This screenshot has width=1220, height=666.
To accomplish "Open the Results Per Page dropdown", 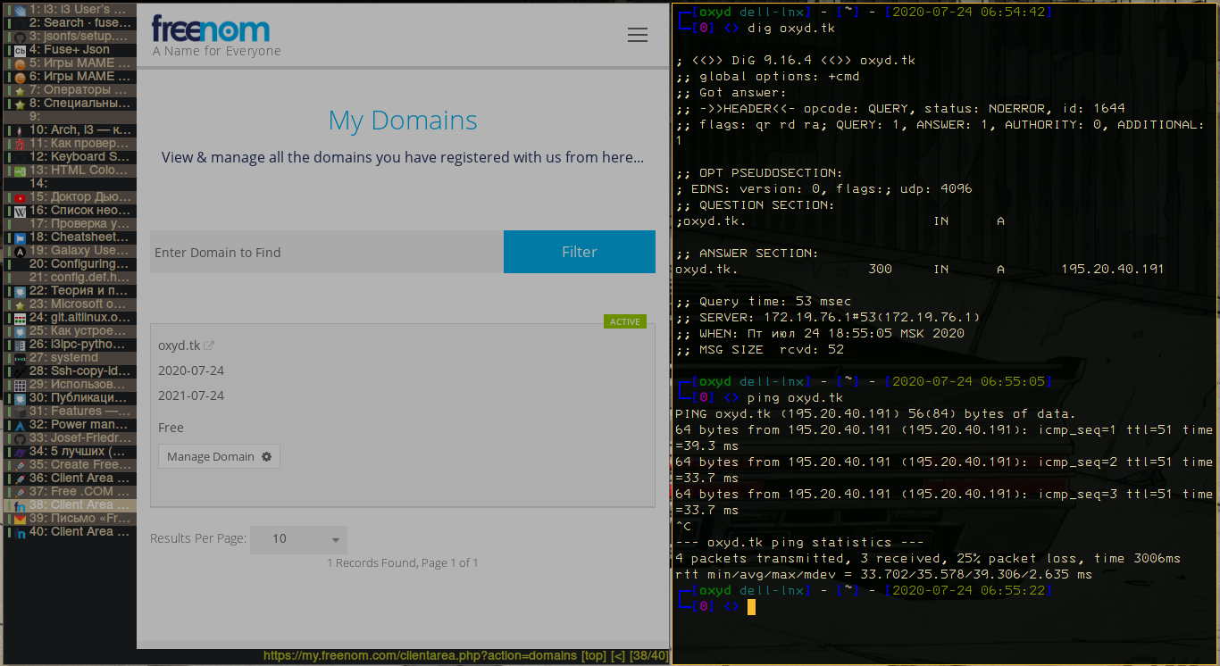I will click(298, 539).
